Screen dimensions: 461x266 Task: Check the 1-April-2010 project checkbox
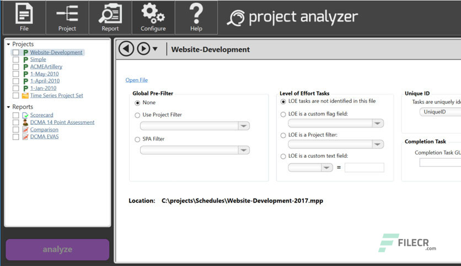coord(16,81)
